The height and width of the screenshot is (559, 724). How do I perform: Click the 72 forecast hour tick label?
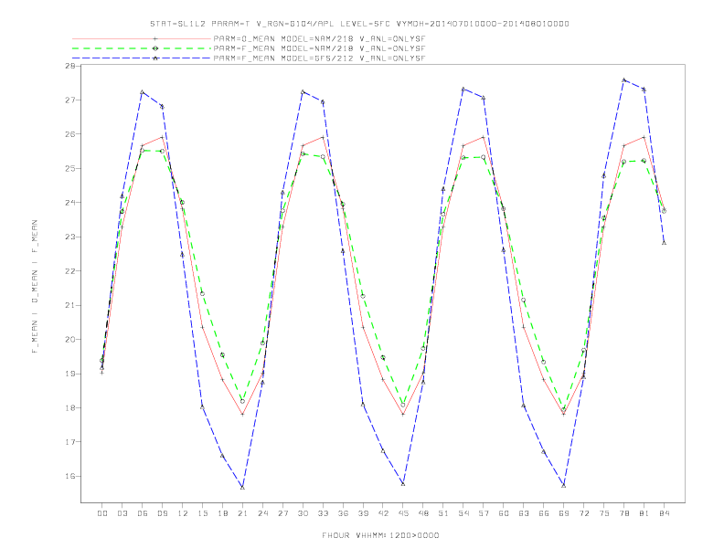pos(584,513)
